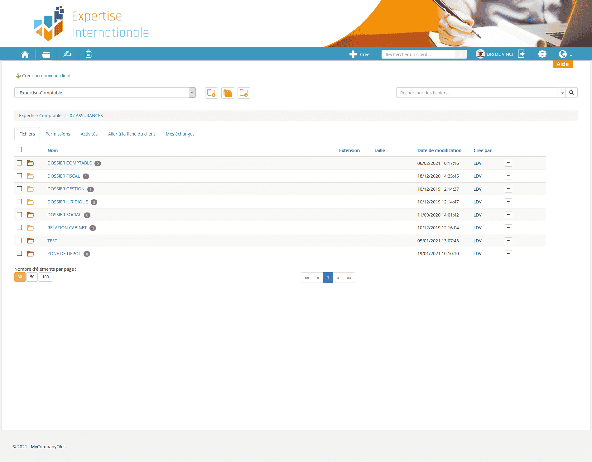Image resolution: width=592 pixels, height=462 pixels.
Task: Open actions menu for DOSSIER GESTION
Action: pos(508,189)
